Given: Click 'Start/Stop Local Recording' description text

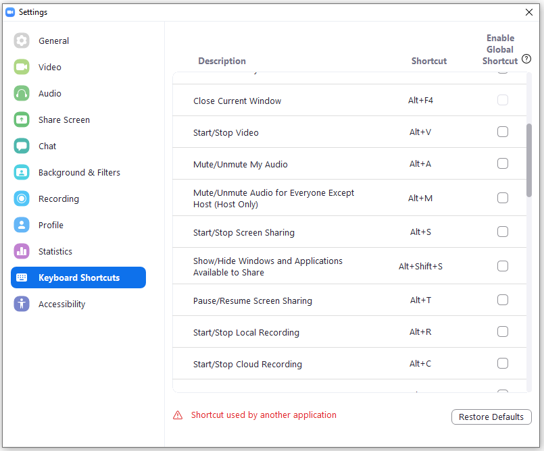Looking at the screenshot, I should pyautogui.click(x=247, y=333).
